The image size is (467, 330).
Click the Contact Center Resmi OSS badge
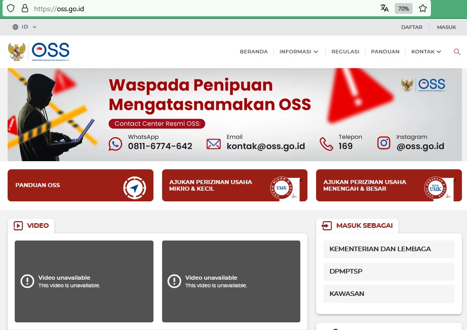157,124
